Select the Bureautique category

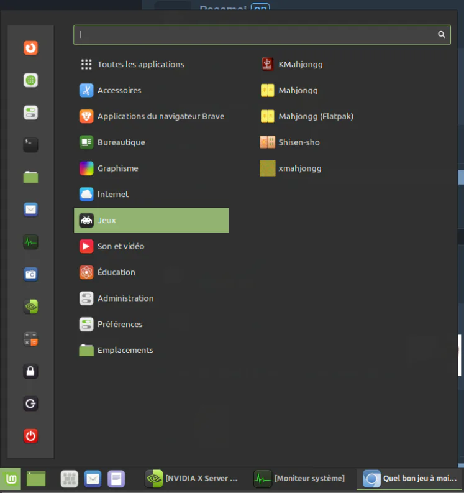coord(151,142)
